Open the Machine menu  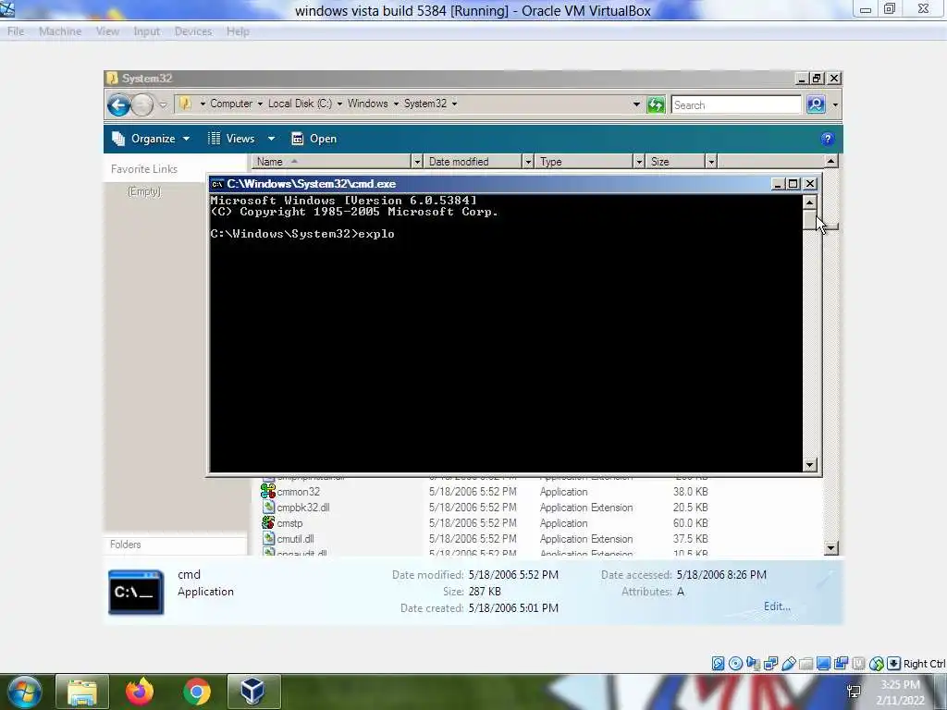(60, 31)
